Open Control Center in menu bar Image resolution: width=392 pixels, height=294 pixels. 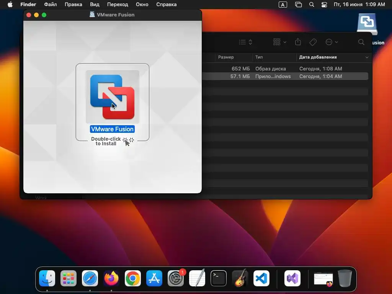pos(324,5)
